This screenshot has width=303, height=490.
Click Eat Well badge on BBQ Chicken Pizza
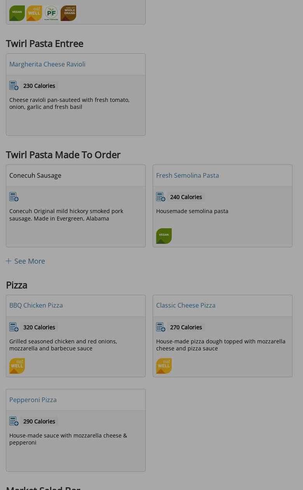tap(17, 366)
